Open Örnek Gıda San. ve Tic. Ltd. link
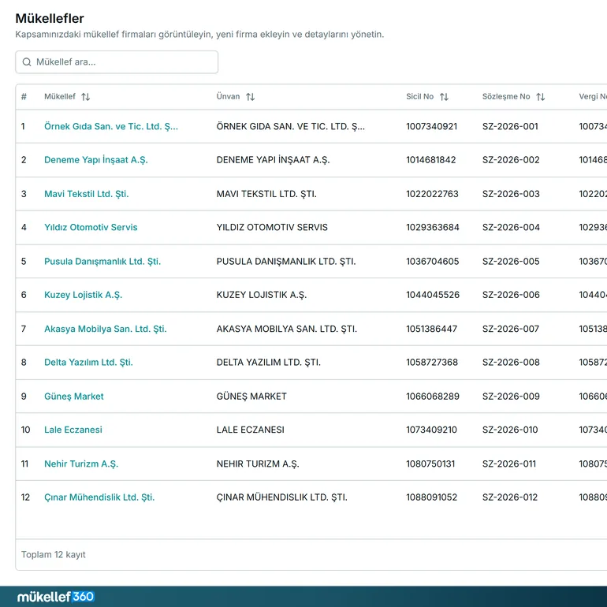This screenshot has width=607, height=607. (x=110, y=127)
